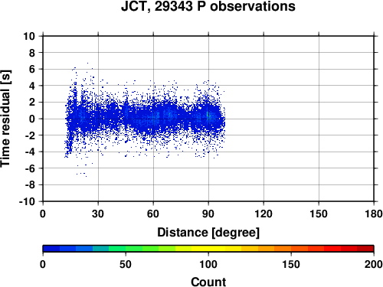Click the y-axis tick label -10
The image size is (383, 287).
click(27, 201)
